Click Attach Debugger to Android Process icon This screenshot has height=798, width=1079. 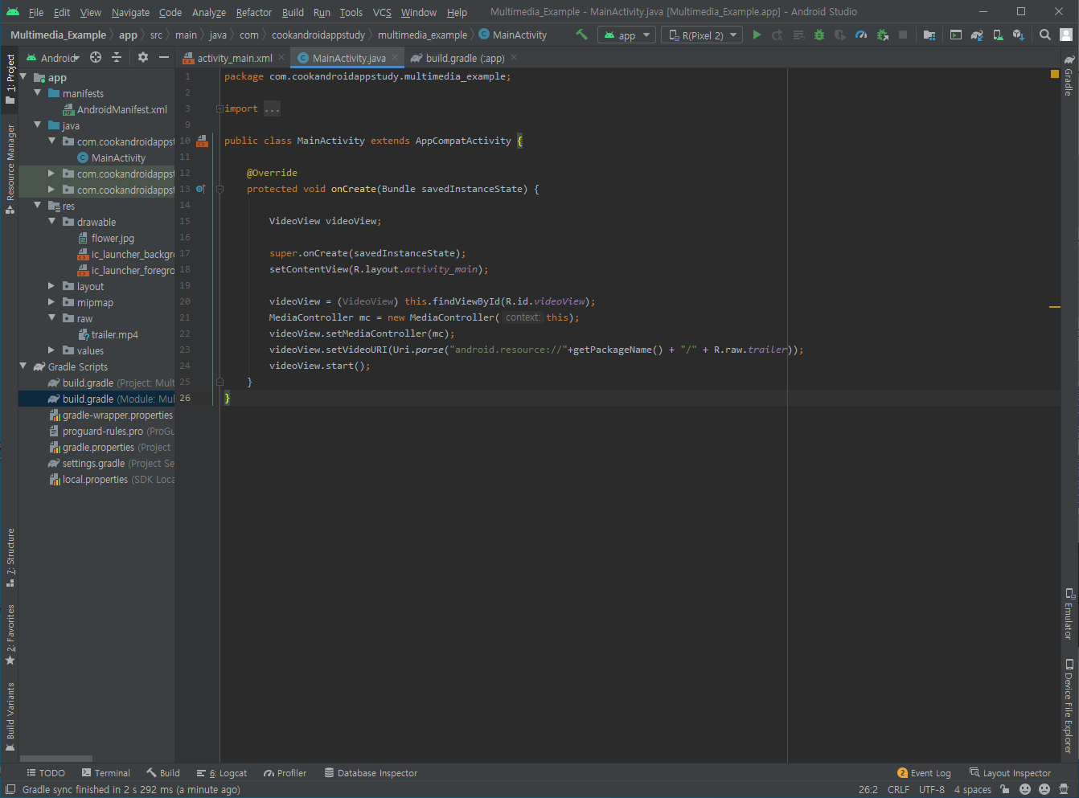click(882, 35)
